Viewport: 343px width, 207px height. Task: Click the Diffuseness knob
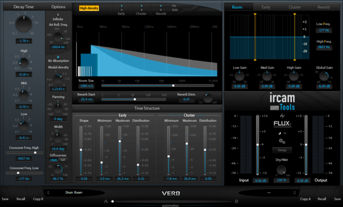tap(58, 169)
